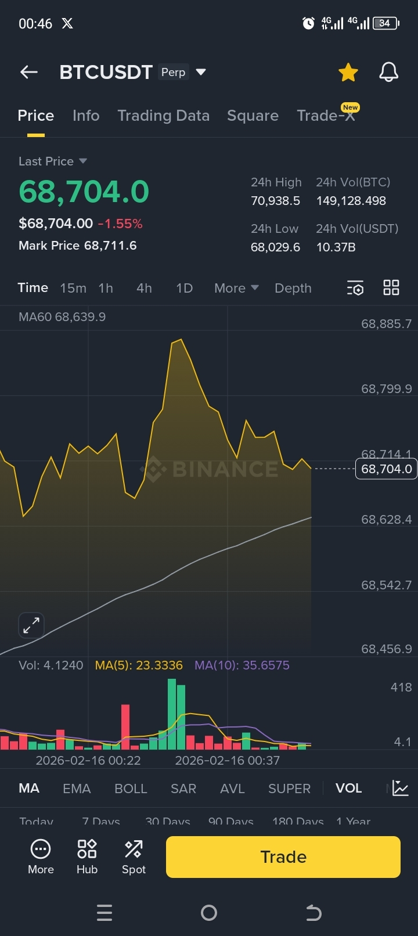Image resolution: width=418 pixels, height=936 pixels.
Task: Tap the 24h Low value 68,029.6
Action: 275,247
